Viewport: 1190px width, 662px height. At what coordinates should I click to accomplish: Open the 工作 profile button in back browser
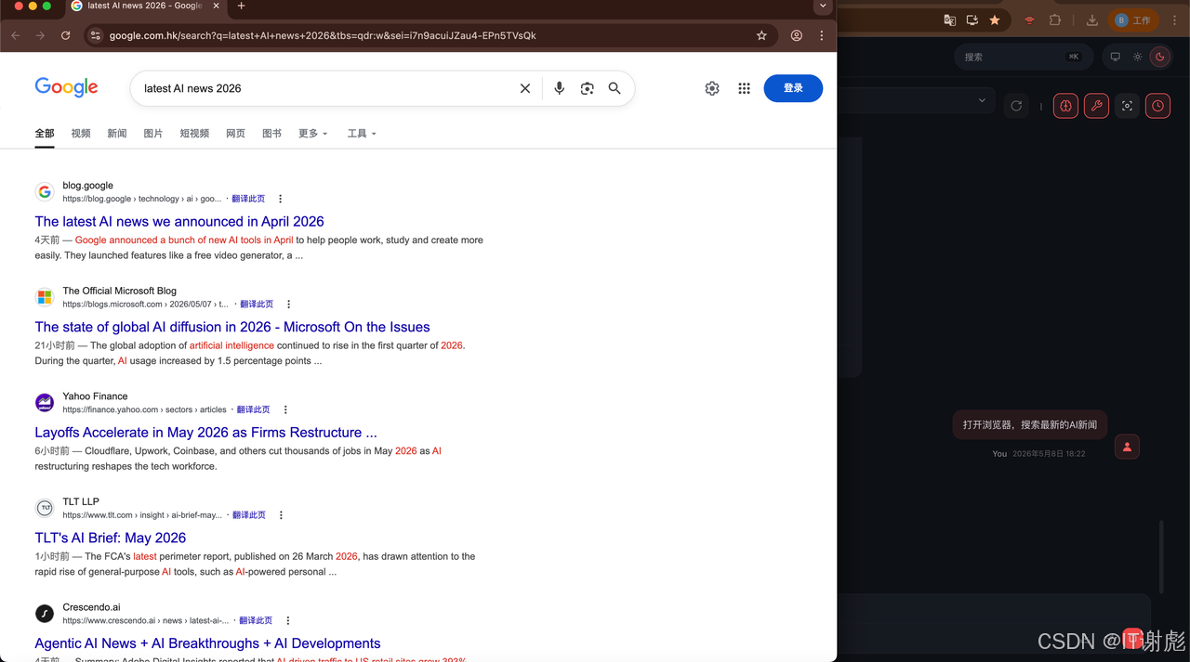pos(1133,20)
